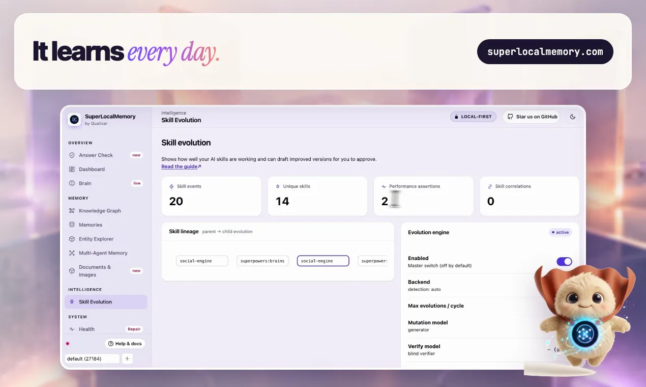Click the Unique skills star icon
The width and height of the screenshot is (646, 387).
point(278,186)
